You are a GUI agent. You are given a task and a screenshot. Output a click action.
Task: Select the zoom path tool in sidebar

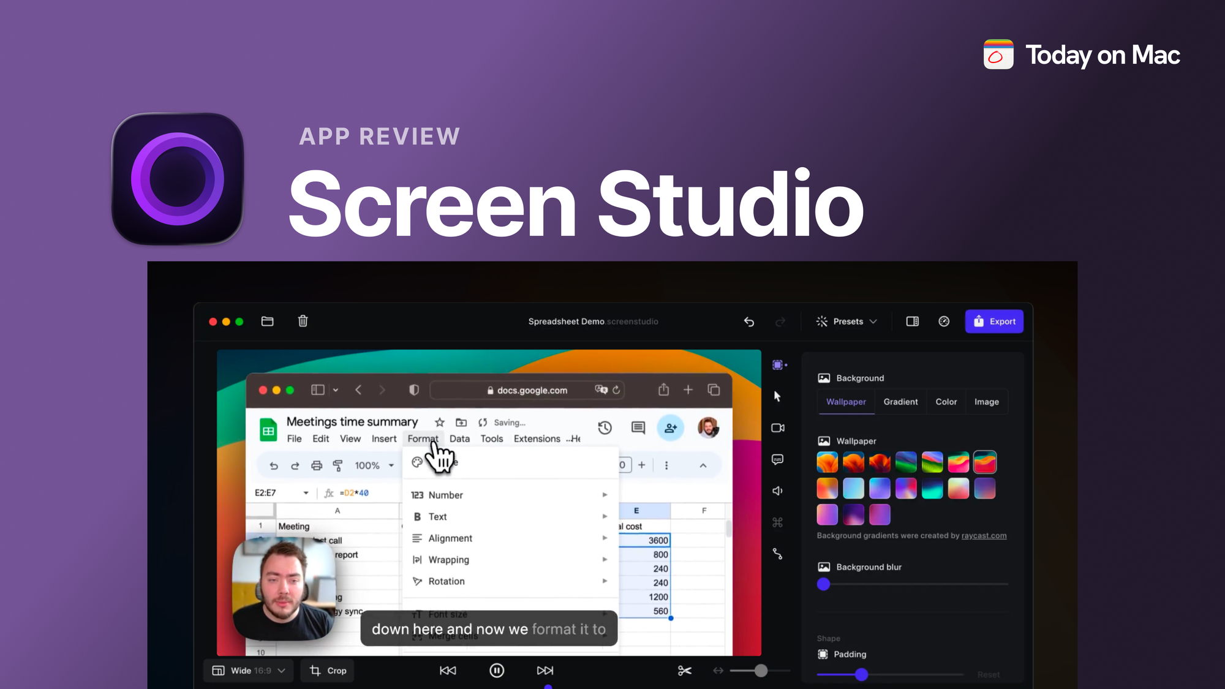(777, 554)
